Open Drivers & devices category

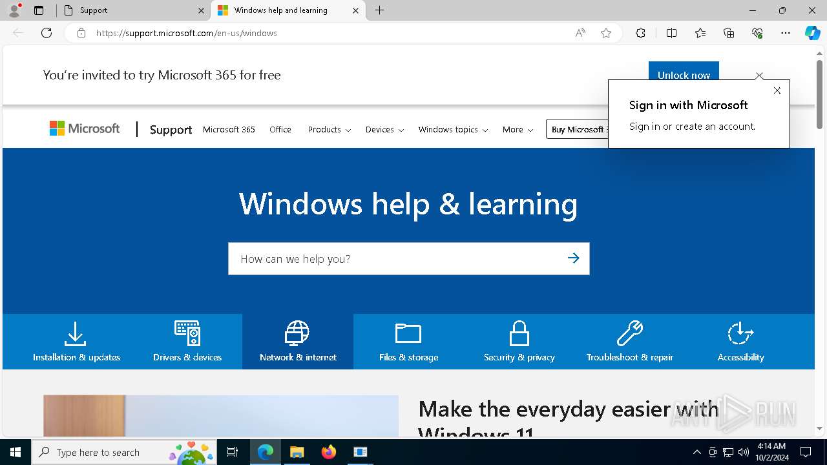(187, 342)
